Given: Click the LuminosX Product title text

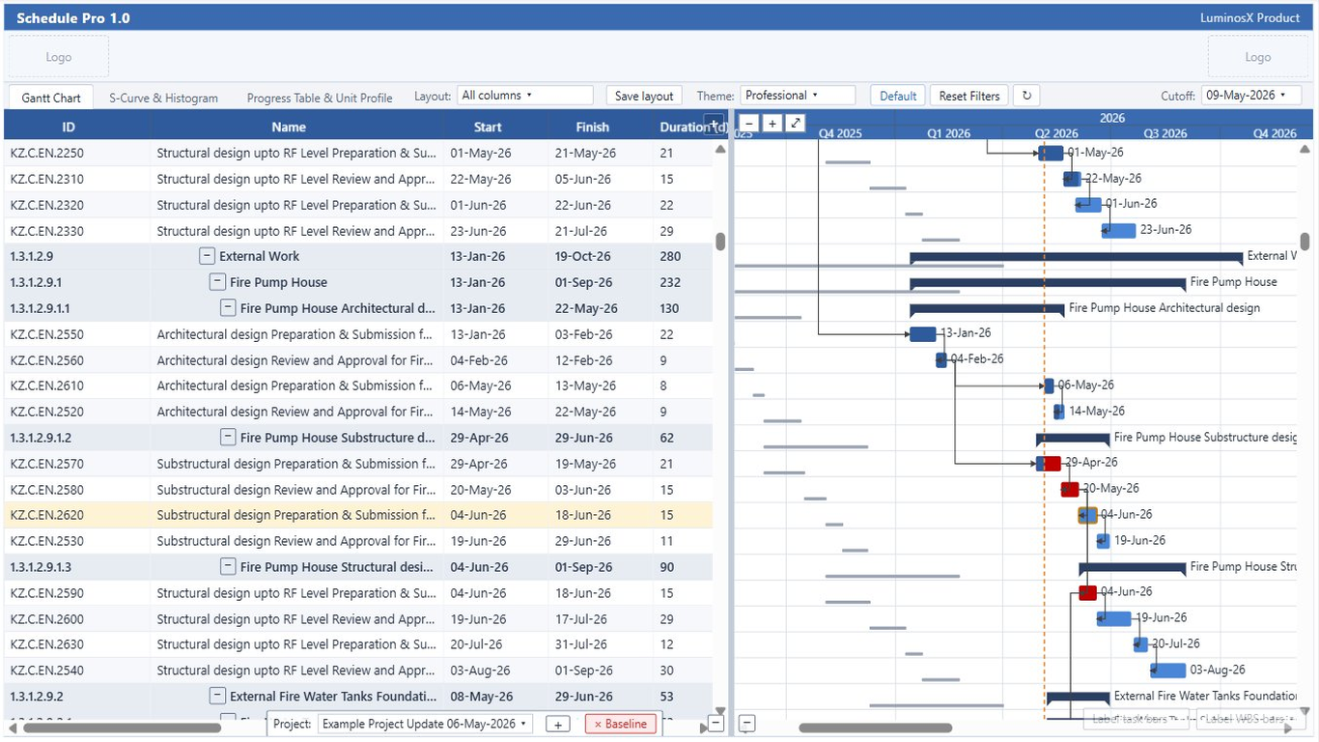Looking at the screenshot, I should coord(1249,17).
